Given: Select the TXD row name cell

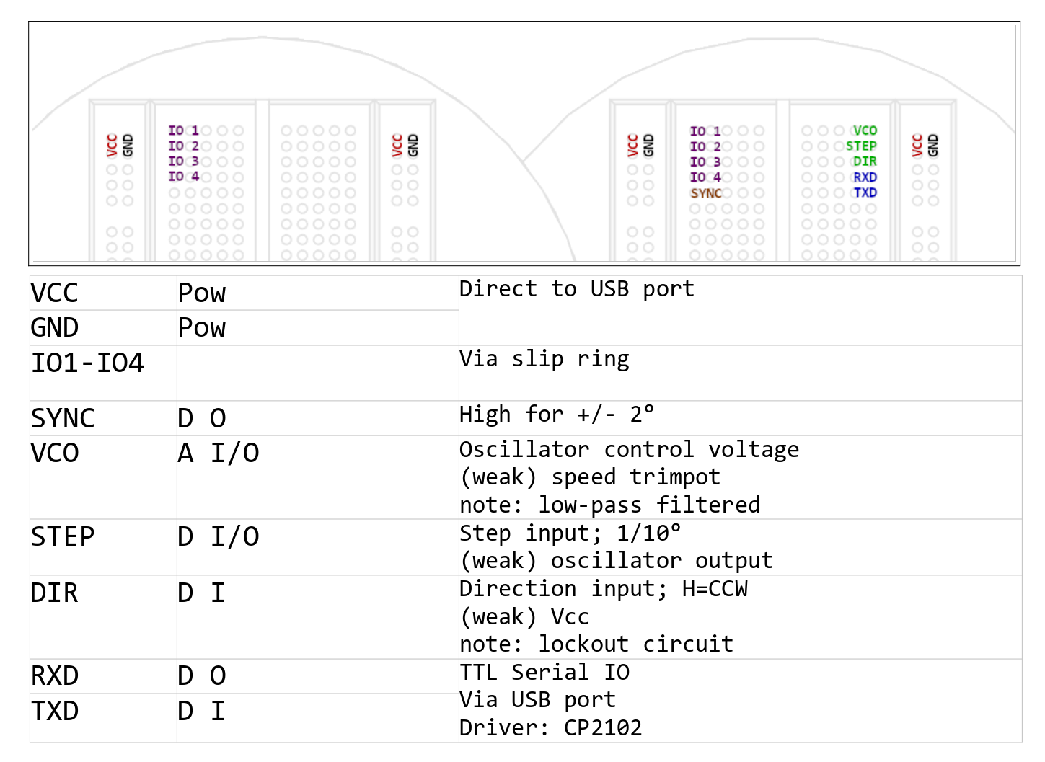Looking at the screenshot, I should click(x=103, y=718).
